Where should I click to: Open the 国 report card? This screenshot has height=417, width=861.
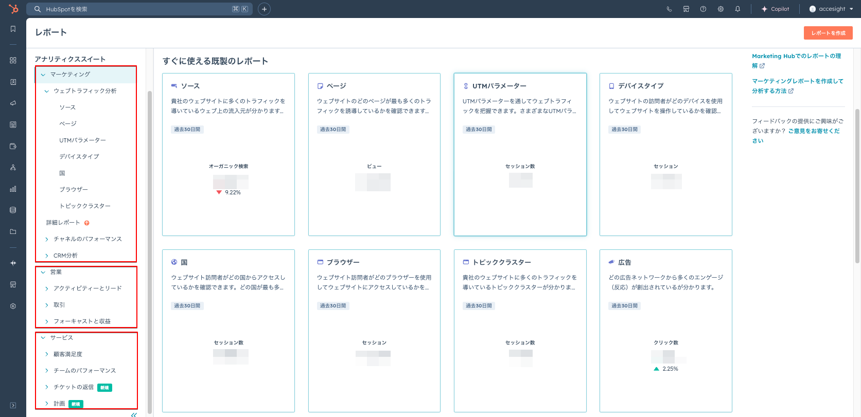[x=229, y=331]
